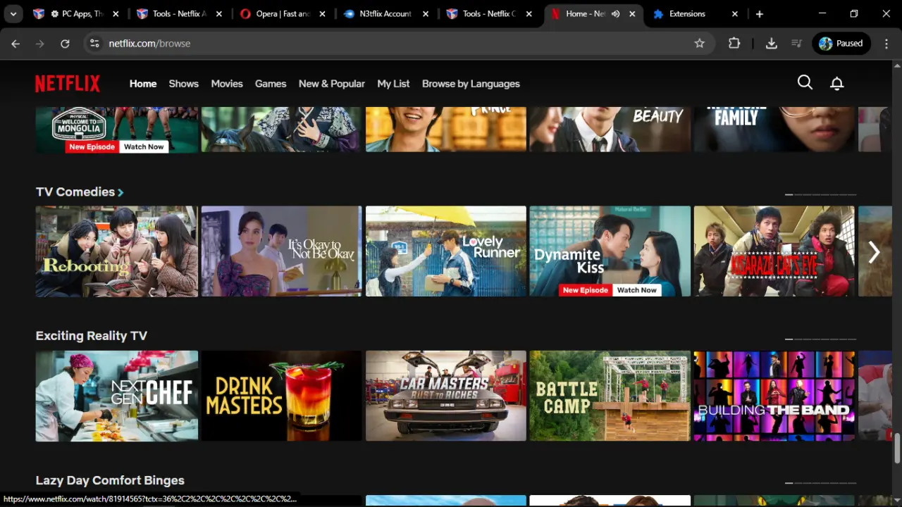View site information icon in address bar
The width and height of the screenshot is (902, 507).
coord(94,44)
